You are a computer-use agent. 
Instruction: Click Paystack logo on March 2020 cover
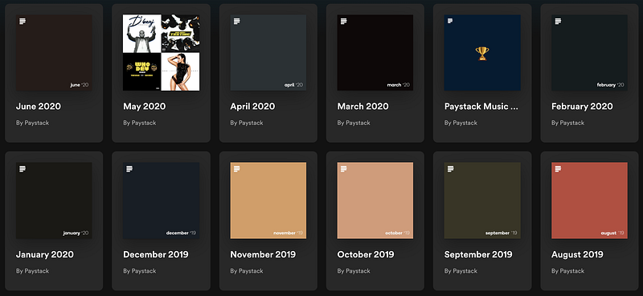click(344, 22)
